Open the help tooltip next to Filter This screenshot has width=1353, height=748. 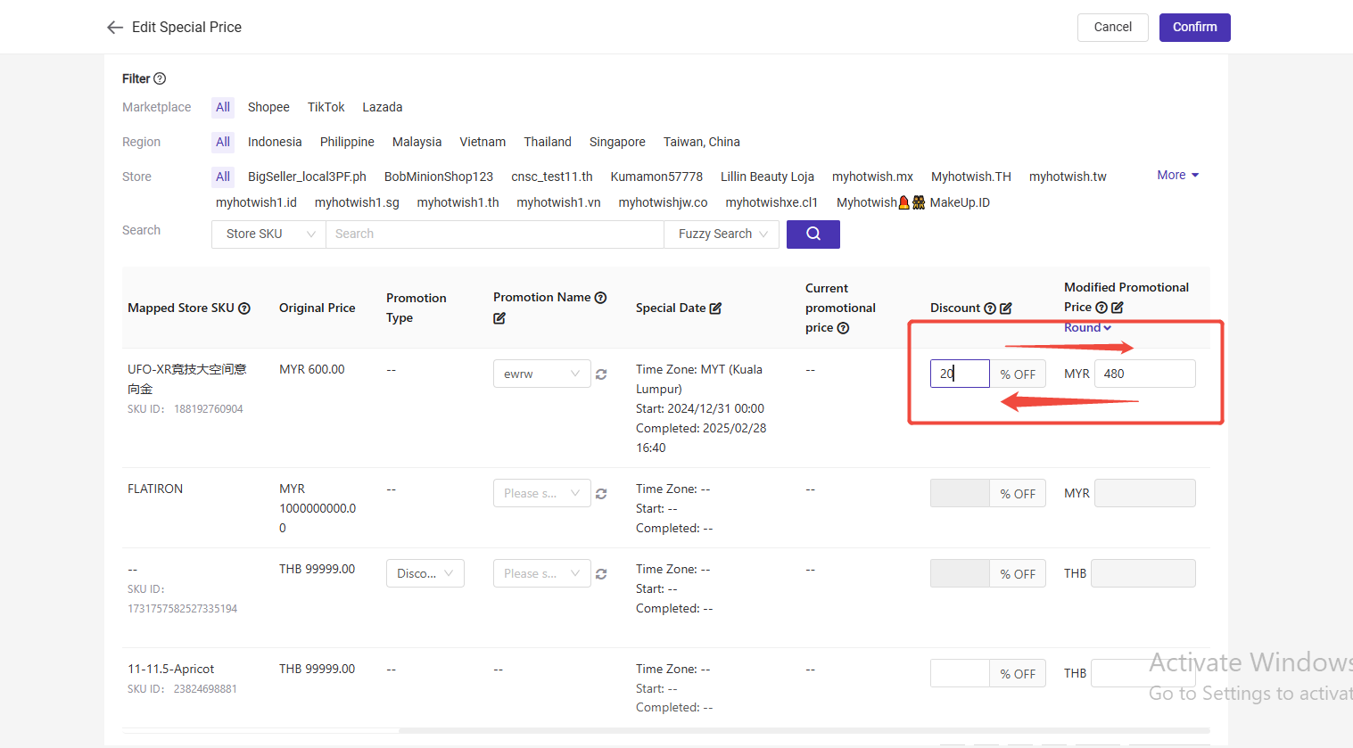(161, 78)
